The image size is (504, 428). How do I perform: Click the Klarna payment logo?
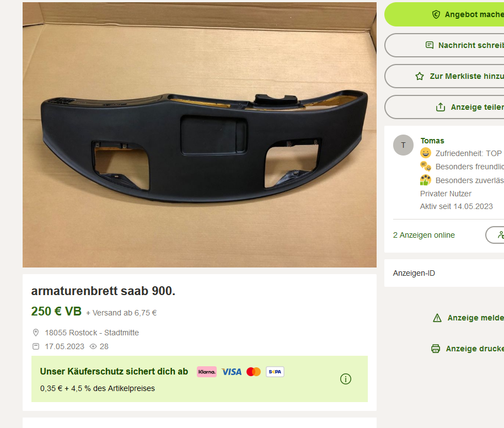[207, 372]
